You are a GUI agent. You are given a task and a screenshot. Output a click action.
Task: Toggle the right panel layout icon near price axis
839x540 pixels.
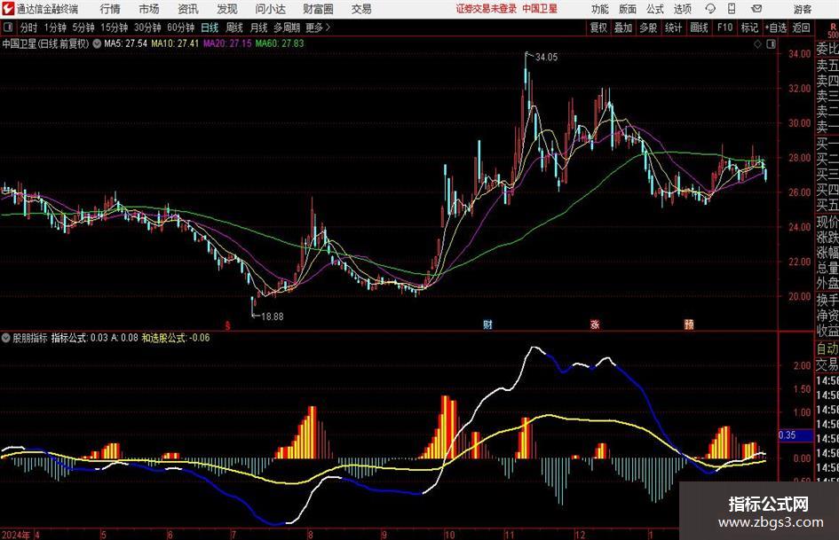click(x=771, y=43)
